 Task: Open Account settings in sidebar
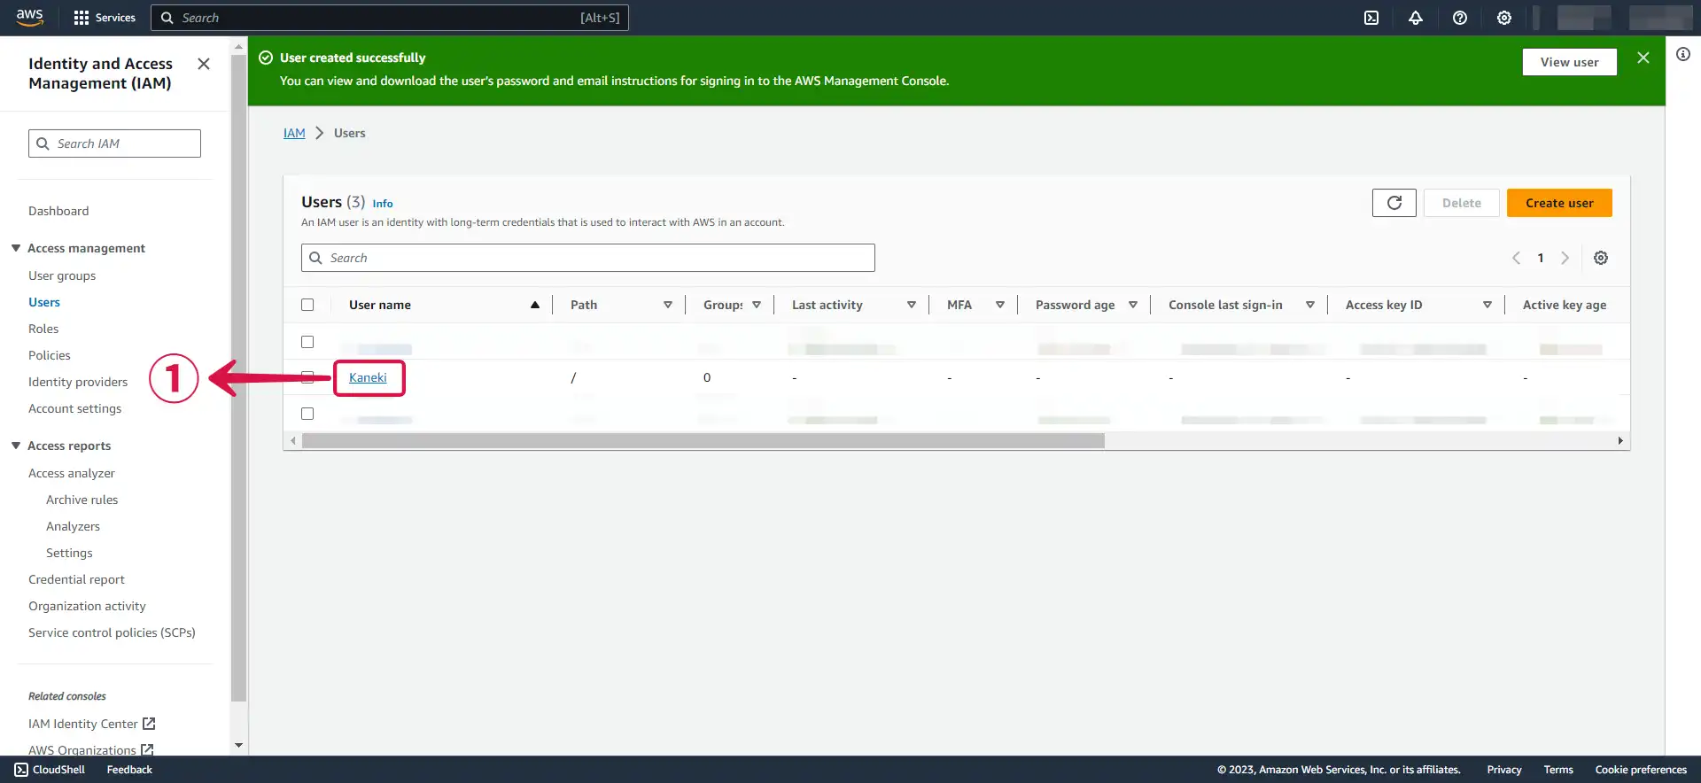coord(75,408)
